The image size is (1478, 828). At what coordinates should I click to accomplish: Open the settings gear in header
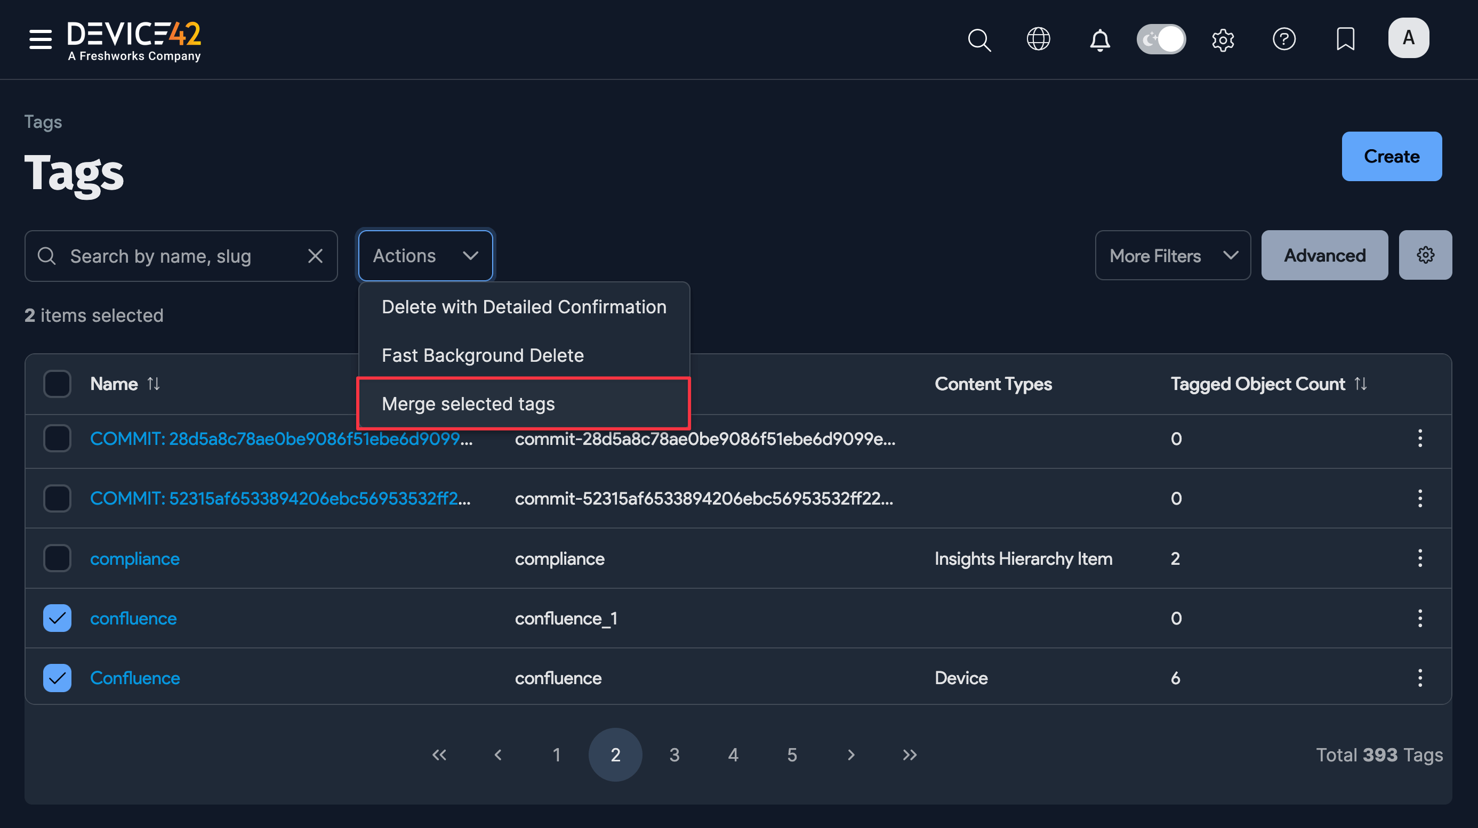click(1223, 40)
